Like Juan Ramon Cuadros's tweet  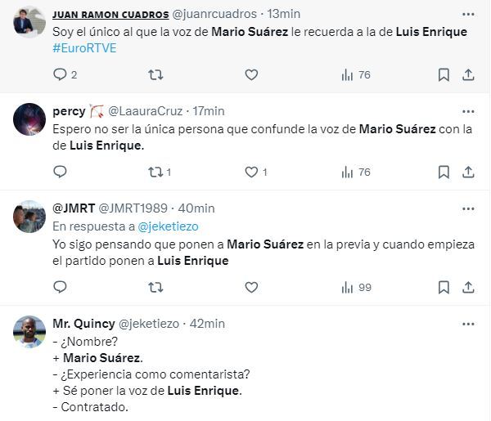(x=251, y=75)
